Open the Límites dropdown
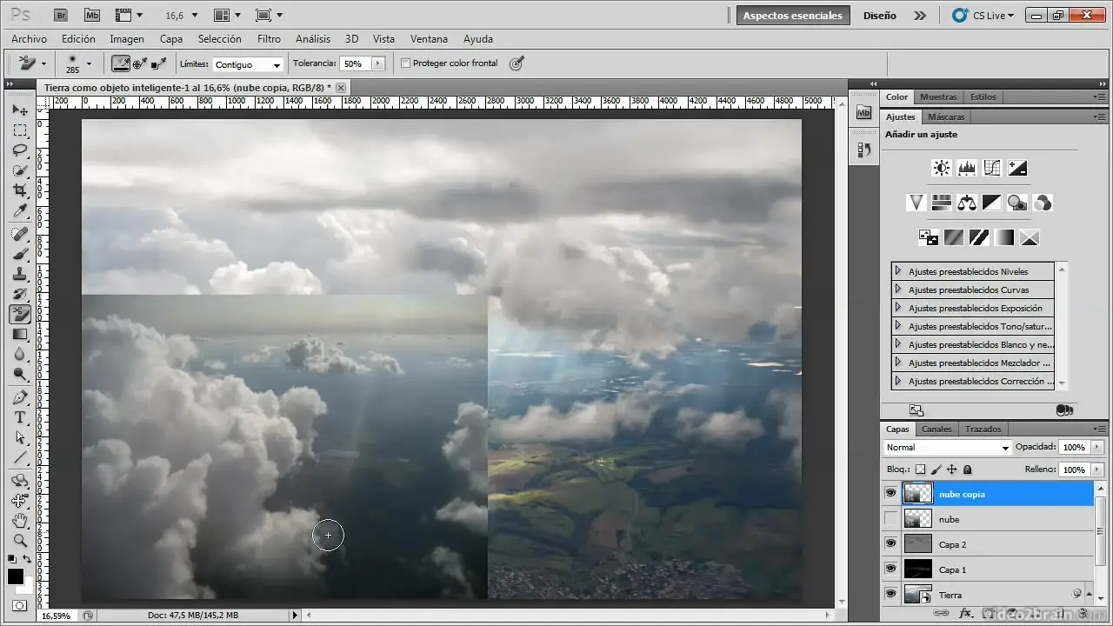The image size is (1113, 626). click(x=249, y=64)
